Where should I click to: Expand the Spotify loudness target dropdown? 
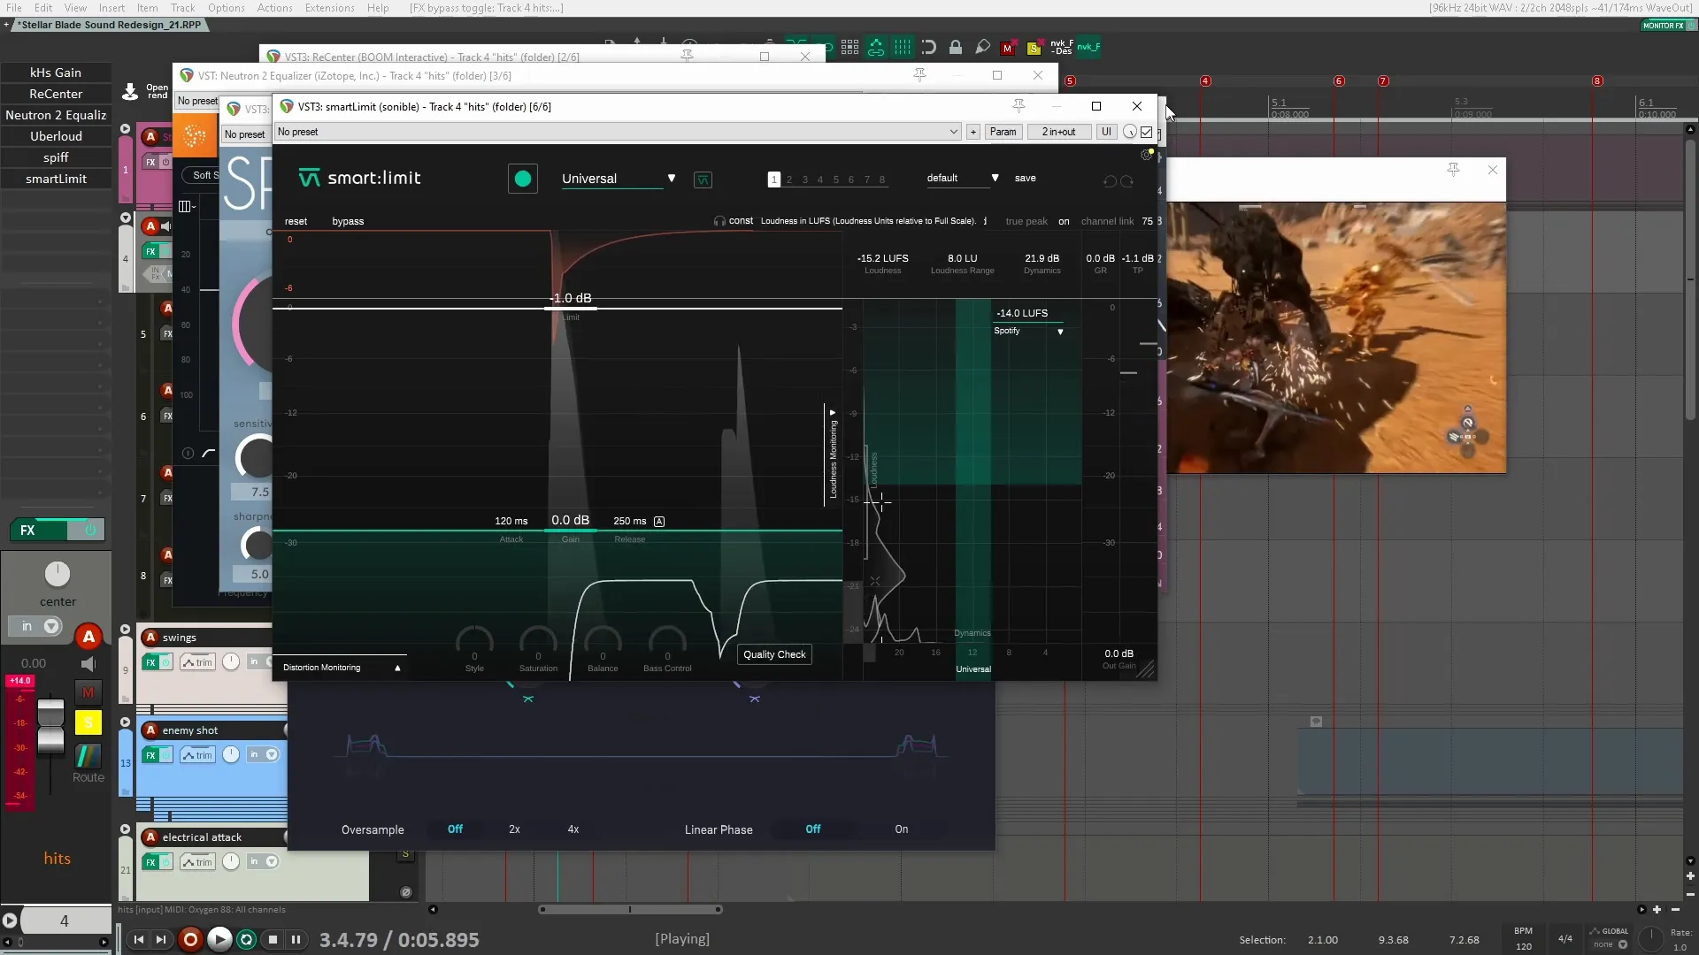pos(1060,332)
